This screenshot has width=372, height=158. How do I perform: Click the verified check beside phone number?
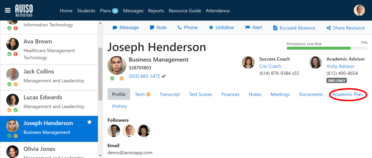(x=164, y=76)
